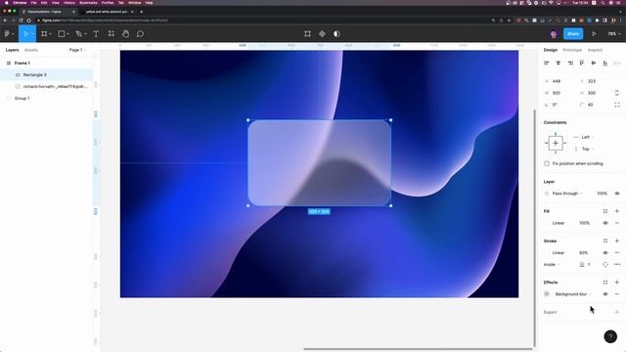Select the Frame tool
This screenshot has height=352, width=626.
(x=44, y=34)
